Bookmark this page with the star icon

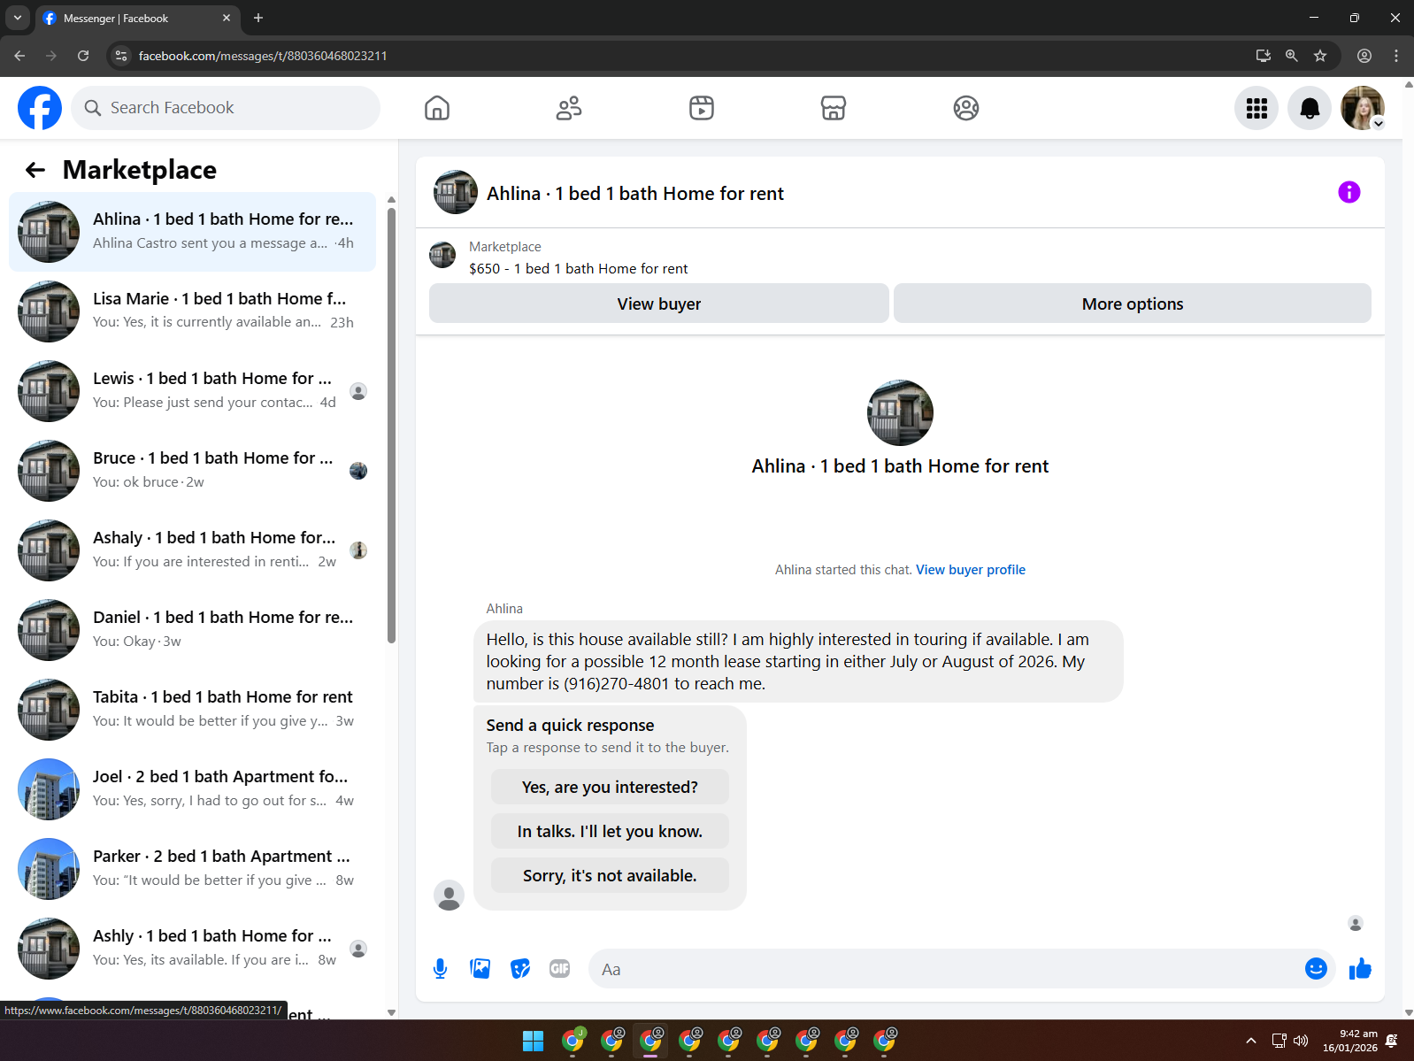[x=1320, y=56]
